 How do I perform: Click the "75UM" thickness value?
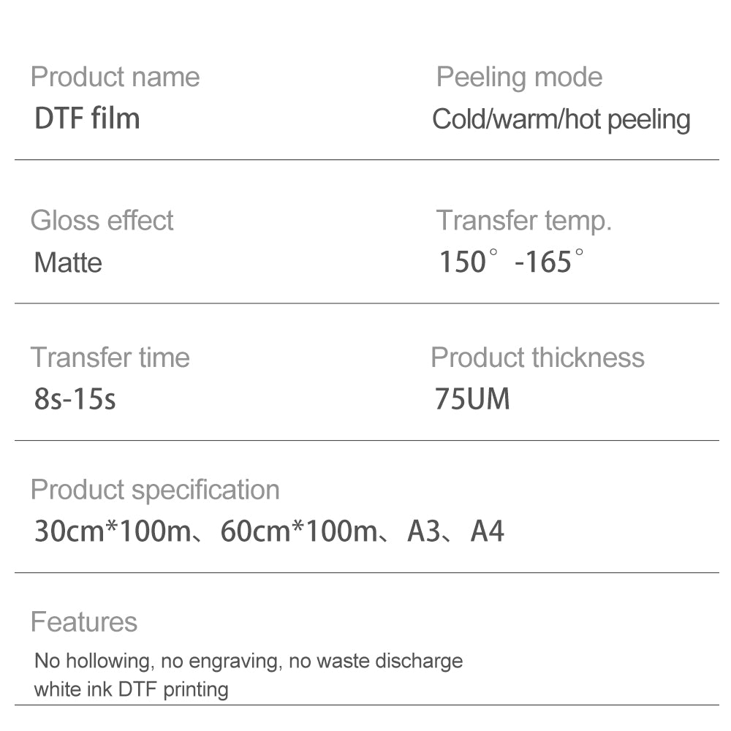pos(472,399)
